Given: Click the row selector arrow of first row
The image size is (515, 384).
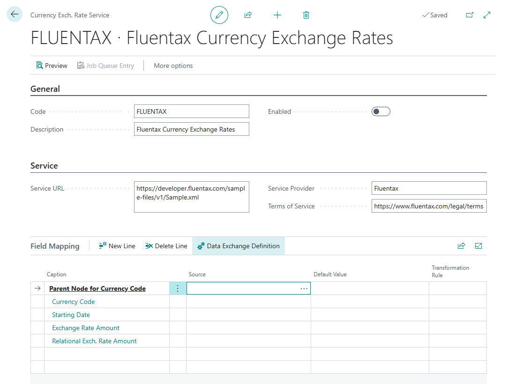Looking at the screenshot, I should coord(37,288).
